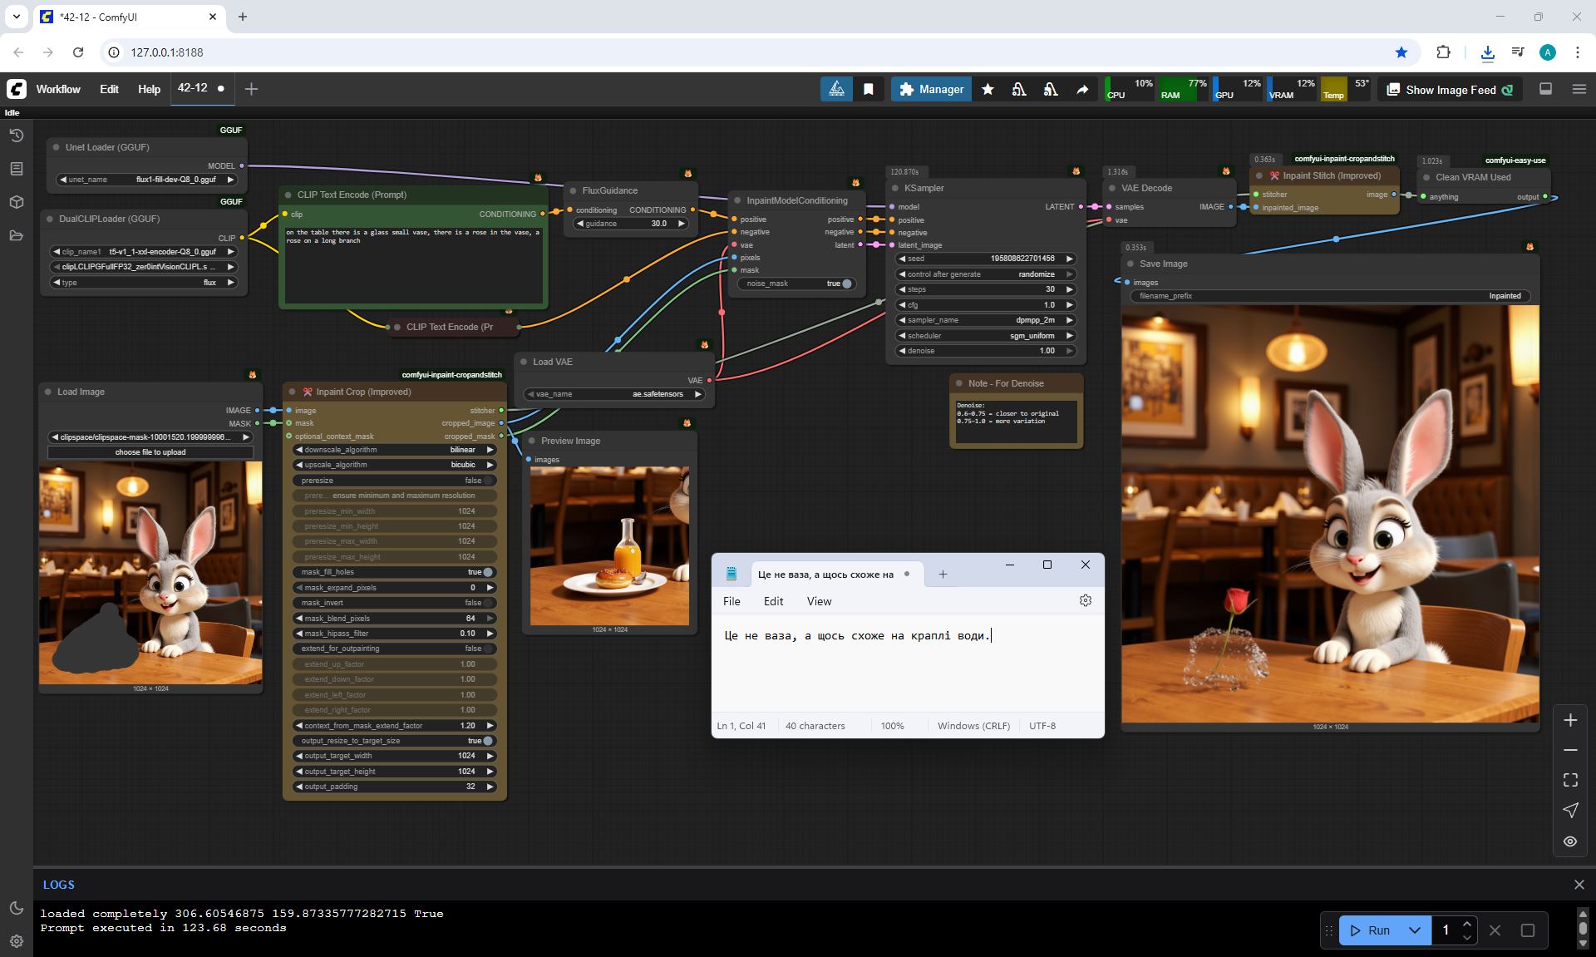This screenshot has width=1596, height=957.
Task: Open the queue history sidebar icon
Action: pyautogui.click(x=17, y=136)
